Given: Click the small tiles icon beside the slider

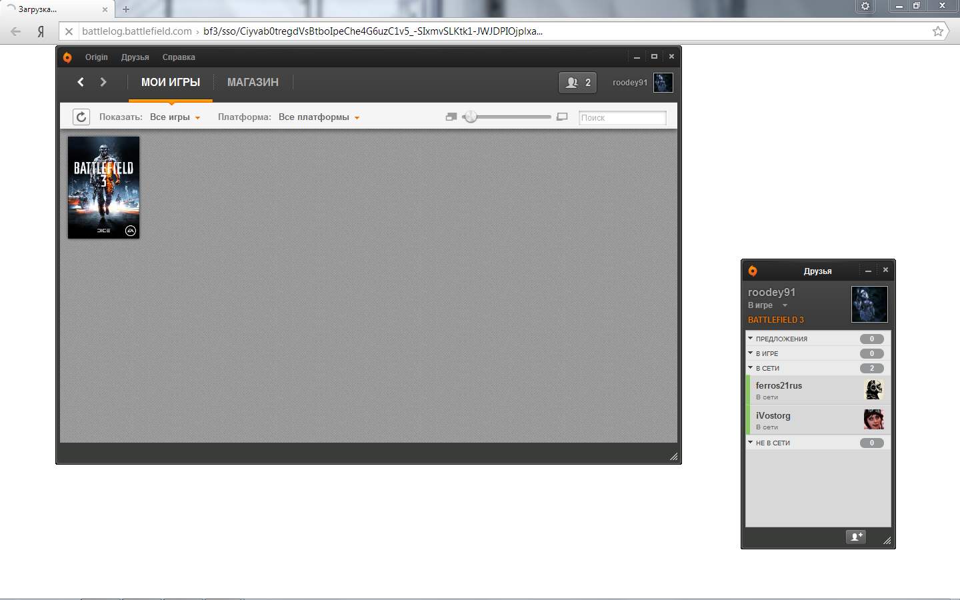Looking at the screenshot, I should click(451, 117).
